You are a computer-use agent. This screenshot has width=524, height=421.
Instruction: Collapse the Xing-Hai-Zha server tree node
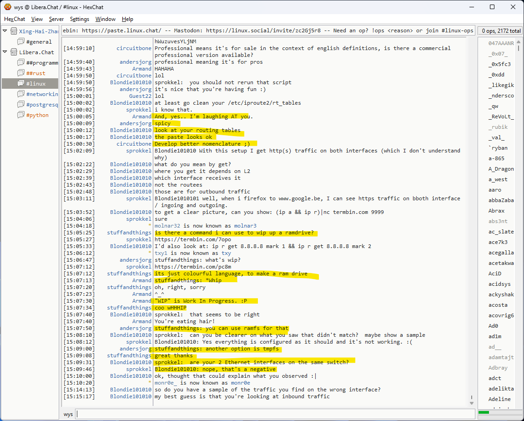point(5,31)
